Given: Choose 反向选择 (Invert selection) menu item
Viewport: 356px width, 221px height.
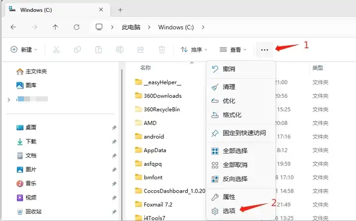Looking at the screenshot, I should coord(241,179).
